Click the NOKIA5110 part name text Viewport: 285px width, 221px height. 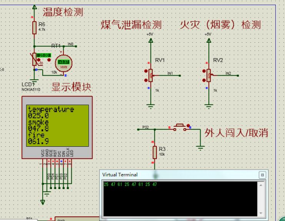point(31,90)
